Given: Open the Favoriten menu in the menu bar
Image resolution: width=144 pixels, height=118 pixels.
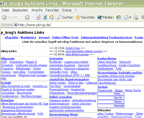Looking at the screenshot, I should click(x=52, y=10).
